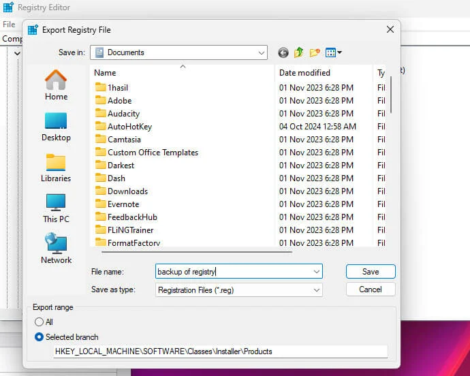Open Home in the places bar

[56, 85]
